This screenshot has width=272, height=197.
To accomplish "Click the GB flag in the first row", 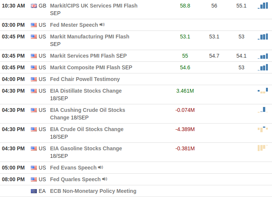I will [34, 6].
